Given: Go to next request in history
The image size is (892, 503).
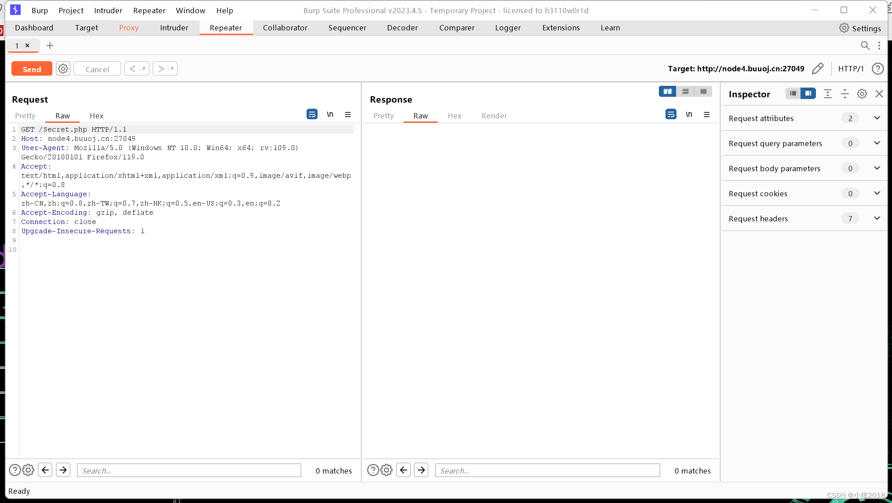Looking at the screenshot, I should (161, 69).
